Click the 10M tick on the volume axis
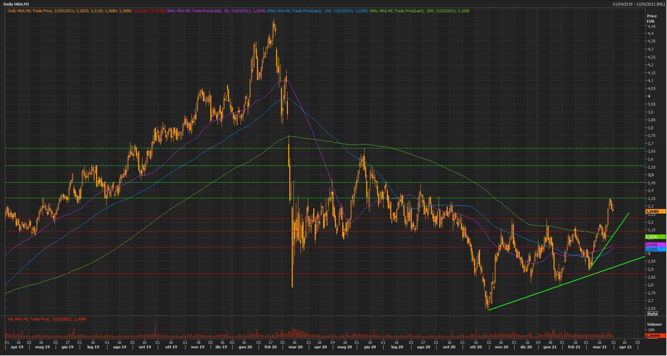 651,330
